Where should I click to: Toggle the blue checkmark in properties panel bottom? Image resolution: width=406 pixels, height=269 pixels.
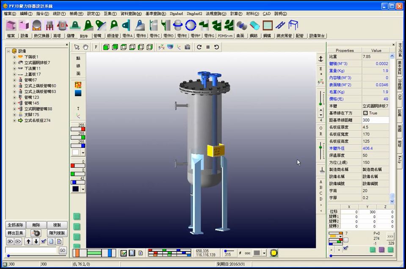point(345,248)
